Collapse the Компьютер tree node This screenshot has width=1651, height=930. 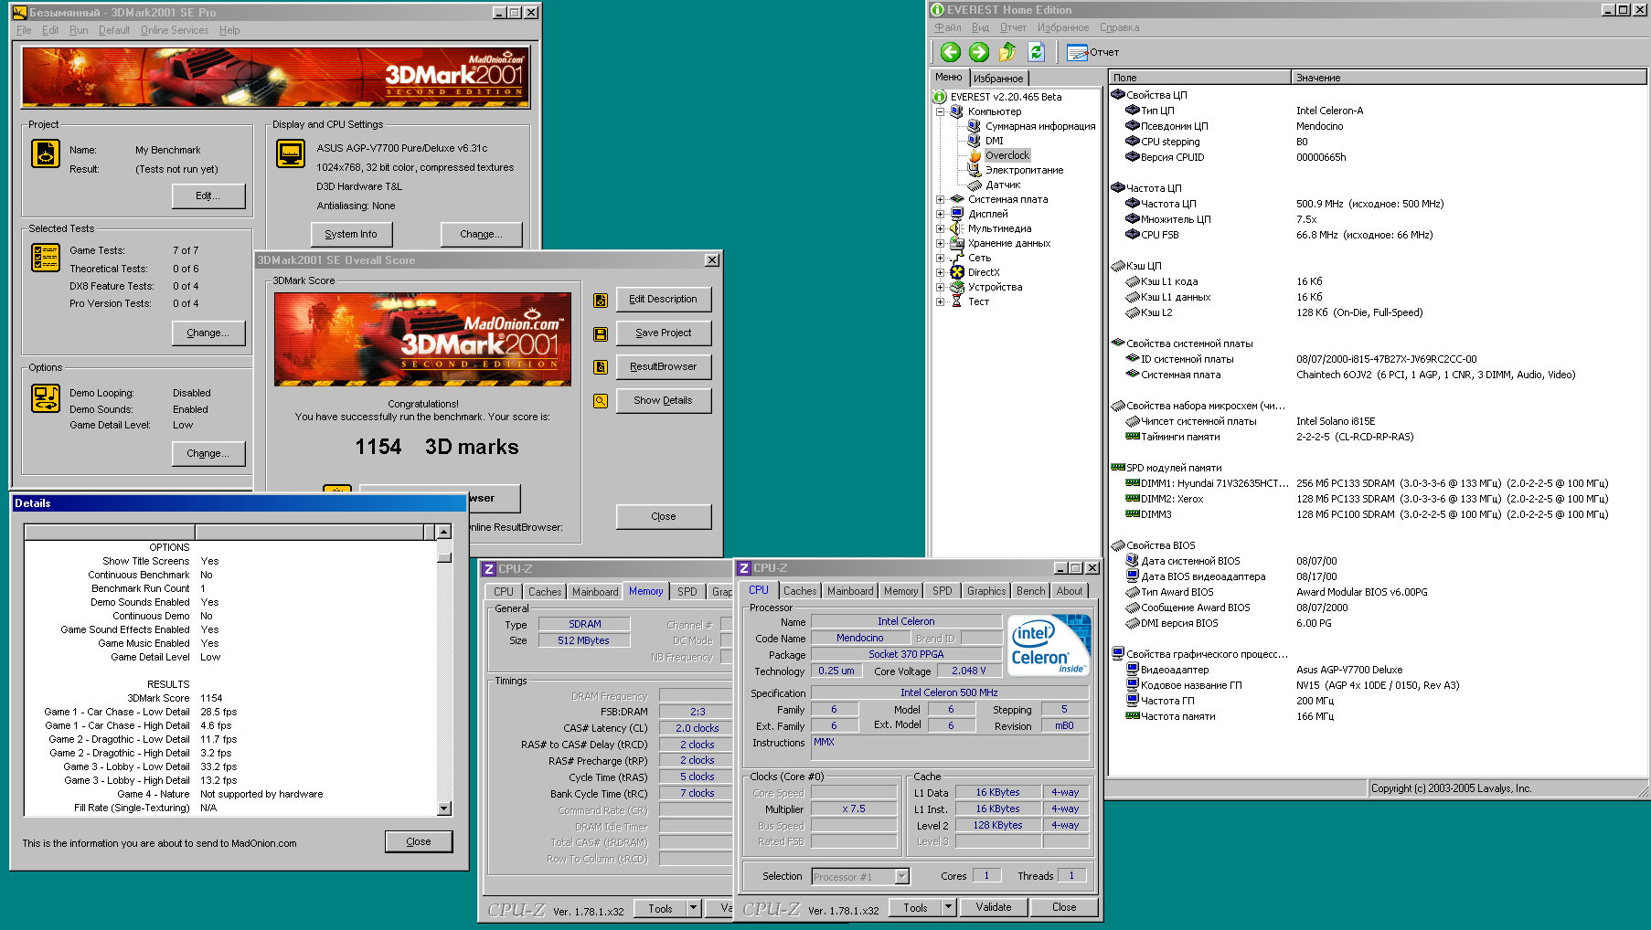click(x=940, y=111)
